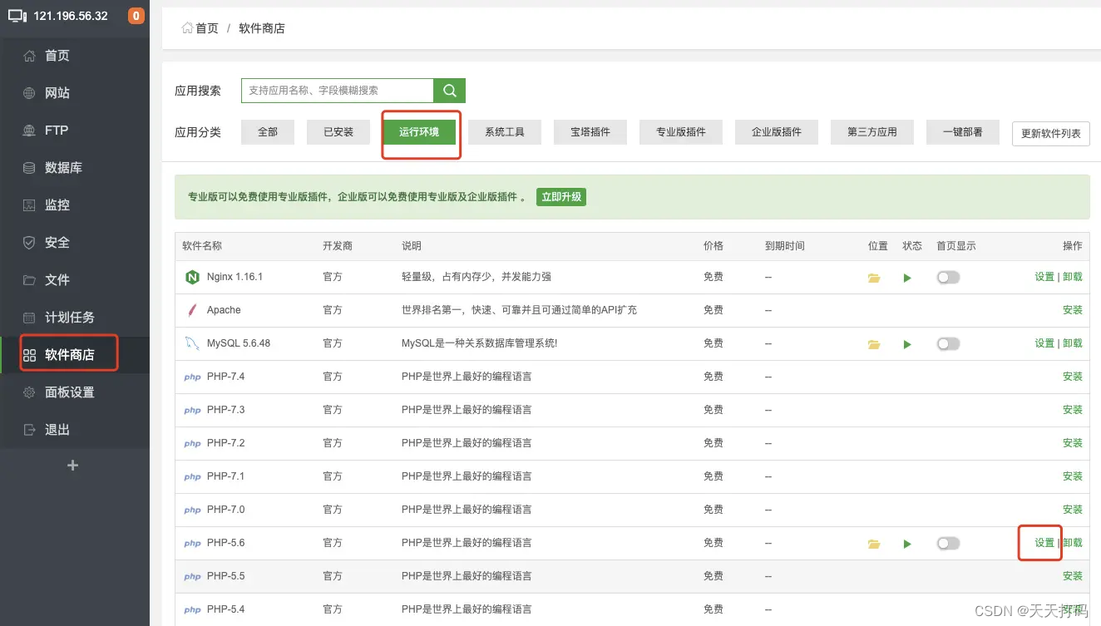The image size is (1101, 626).
Task: Click the server monitor icon beside the IP
Action: click(x=17, y=16)
